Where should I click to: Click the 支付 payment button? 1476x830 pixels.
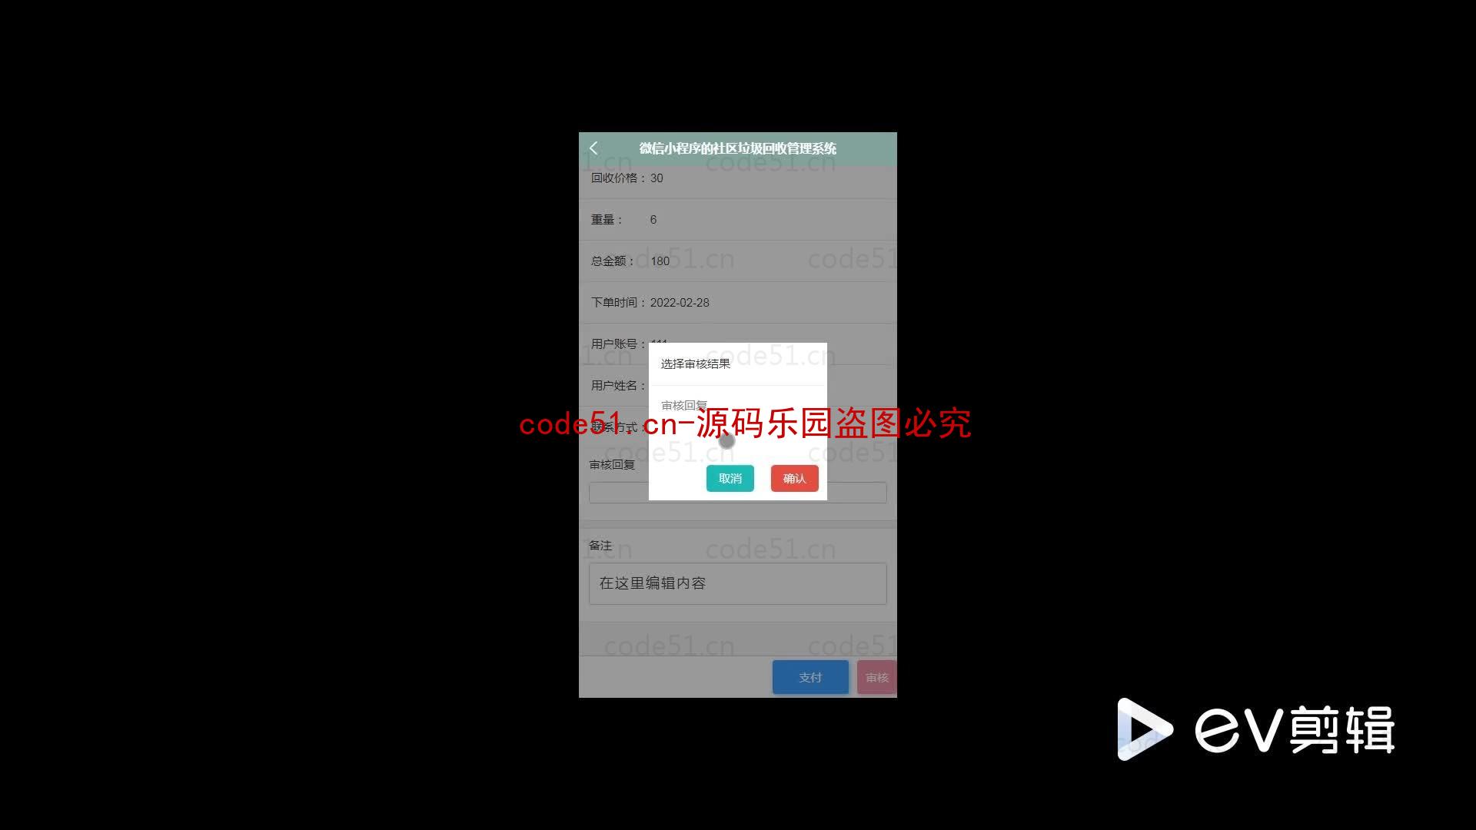click(x=810, y=676)
